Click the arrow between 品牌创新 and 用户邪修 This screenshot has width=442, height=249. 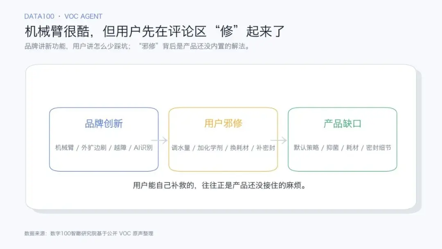tap(160, 140)
